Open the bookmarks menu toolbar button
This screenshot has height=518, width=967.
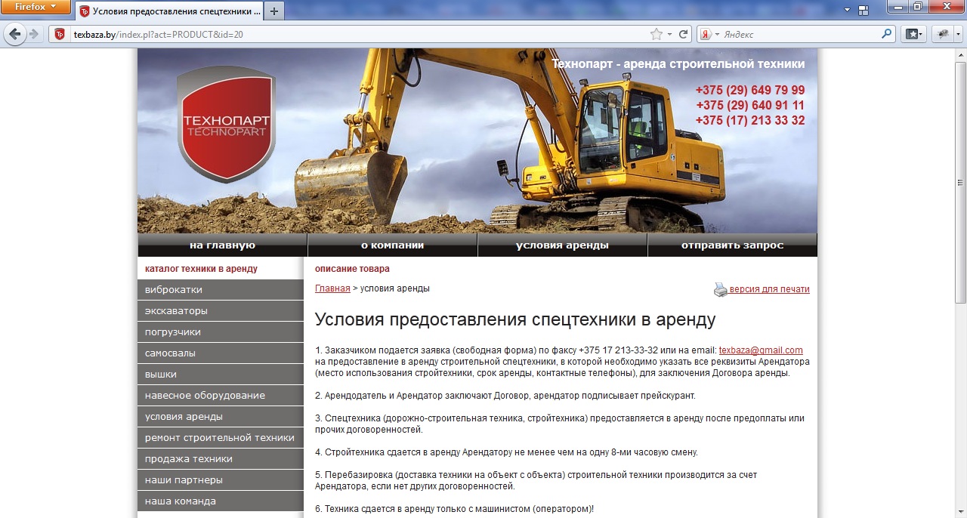(x=914, y=34)
